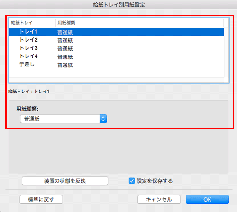Viewport: 237px width, 212px height.
Task: Click the 給紙トレイ : トレイ1 label
Action: click(29, 92)
